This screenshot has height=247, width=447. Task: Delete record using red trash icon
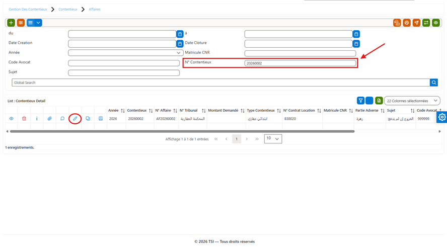point(24,119)
